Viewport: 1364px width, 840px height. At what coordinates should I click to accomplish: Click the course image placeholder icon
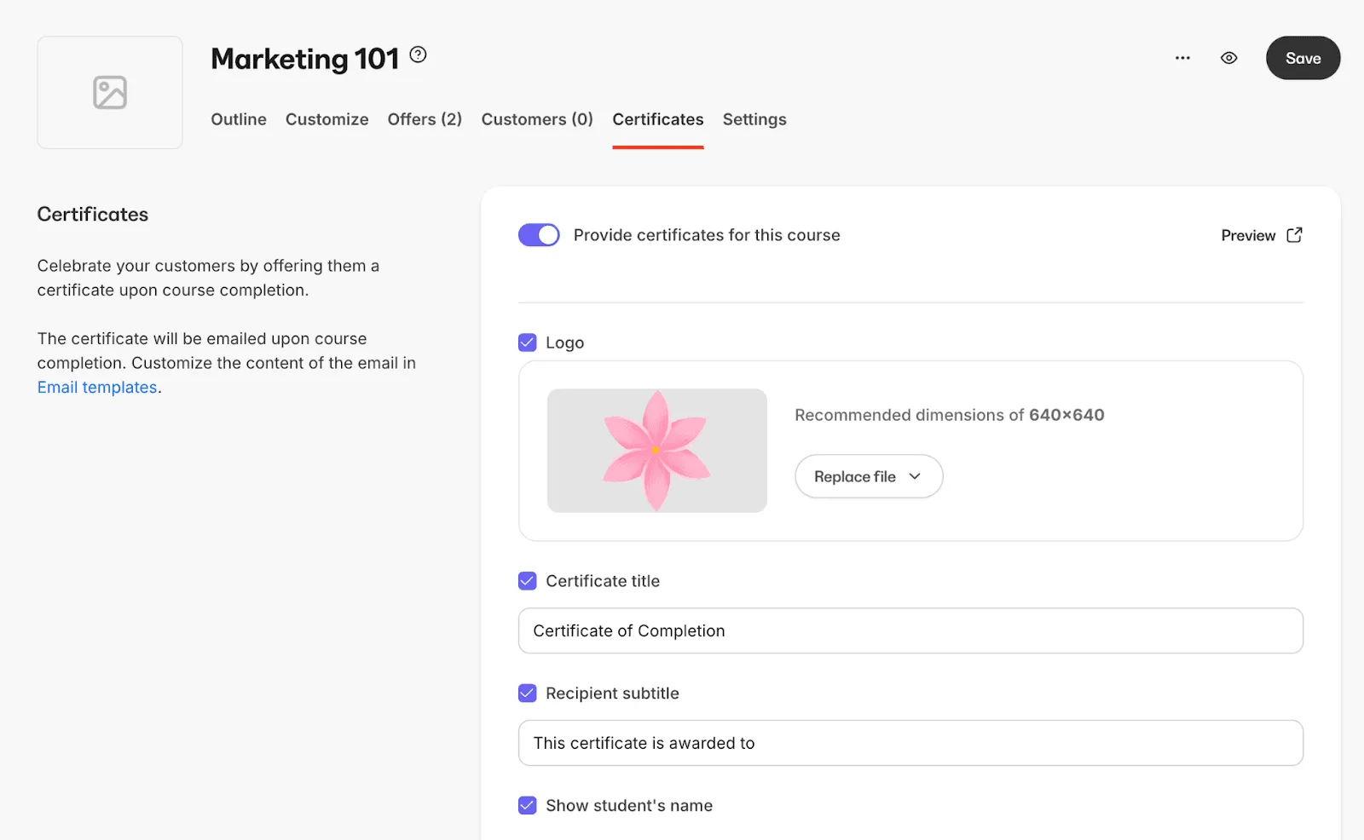click(x=110, y=92)
